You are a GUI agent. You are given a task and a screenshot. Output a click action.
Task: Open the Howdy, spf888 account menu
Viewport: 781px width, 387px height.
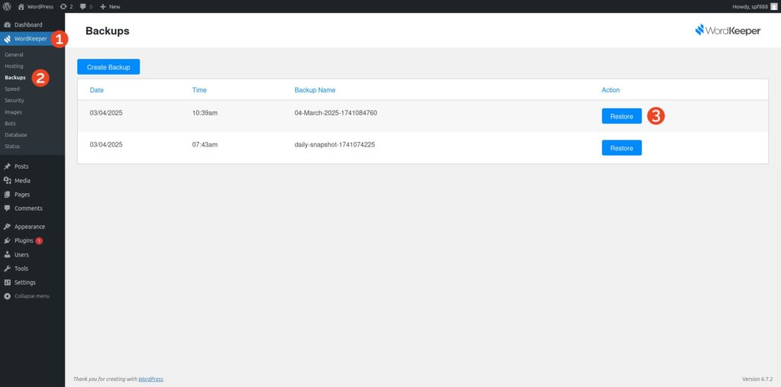click(x=746, y=6)
